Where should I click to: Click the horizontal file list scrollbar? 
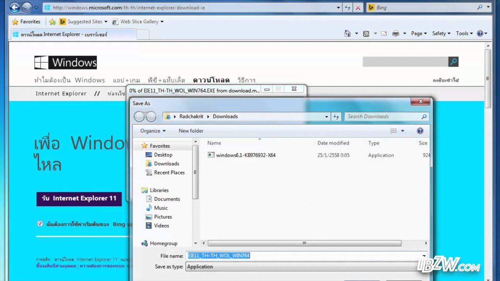(304, 243)
